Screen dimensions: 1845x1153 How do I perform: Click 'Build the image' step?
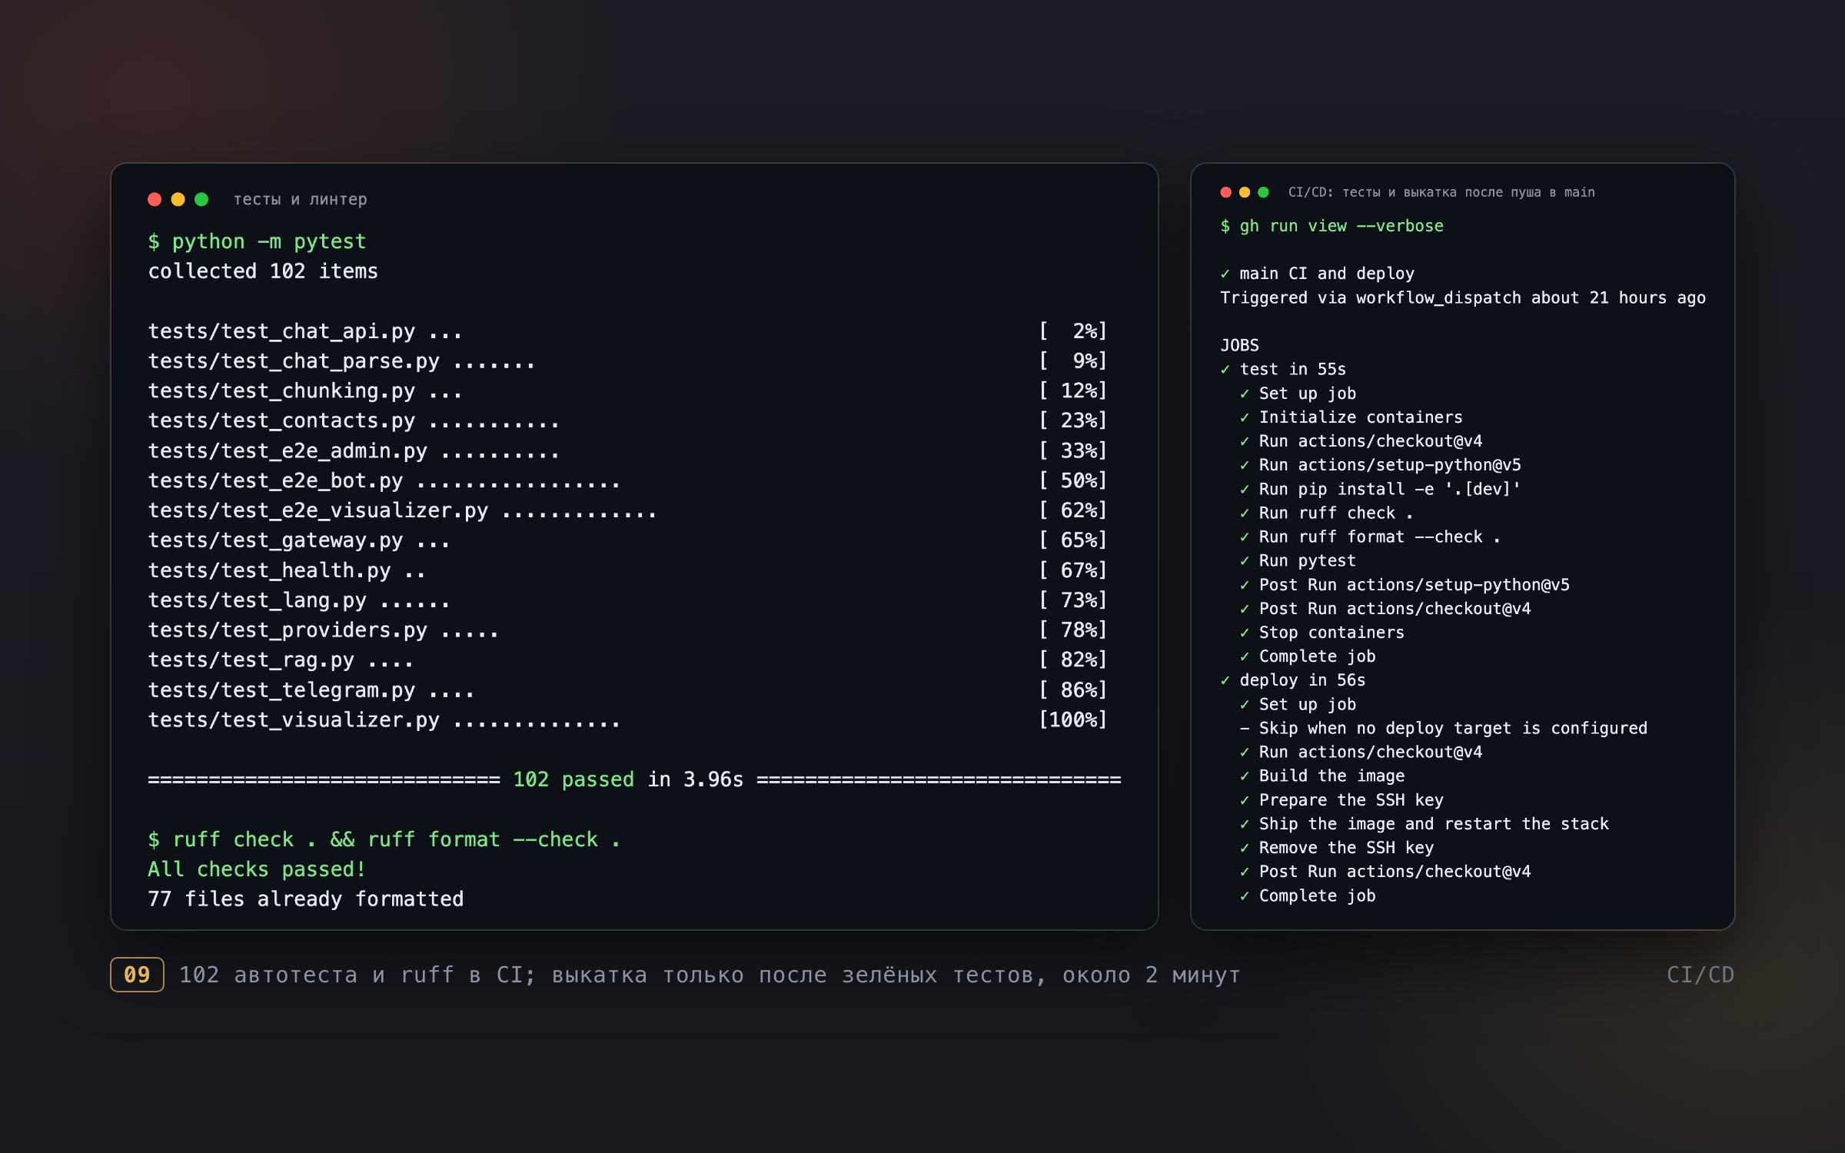click(x=1321, y=776)
